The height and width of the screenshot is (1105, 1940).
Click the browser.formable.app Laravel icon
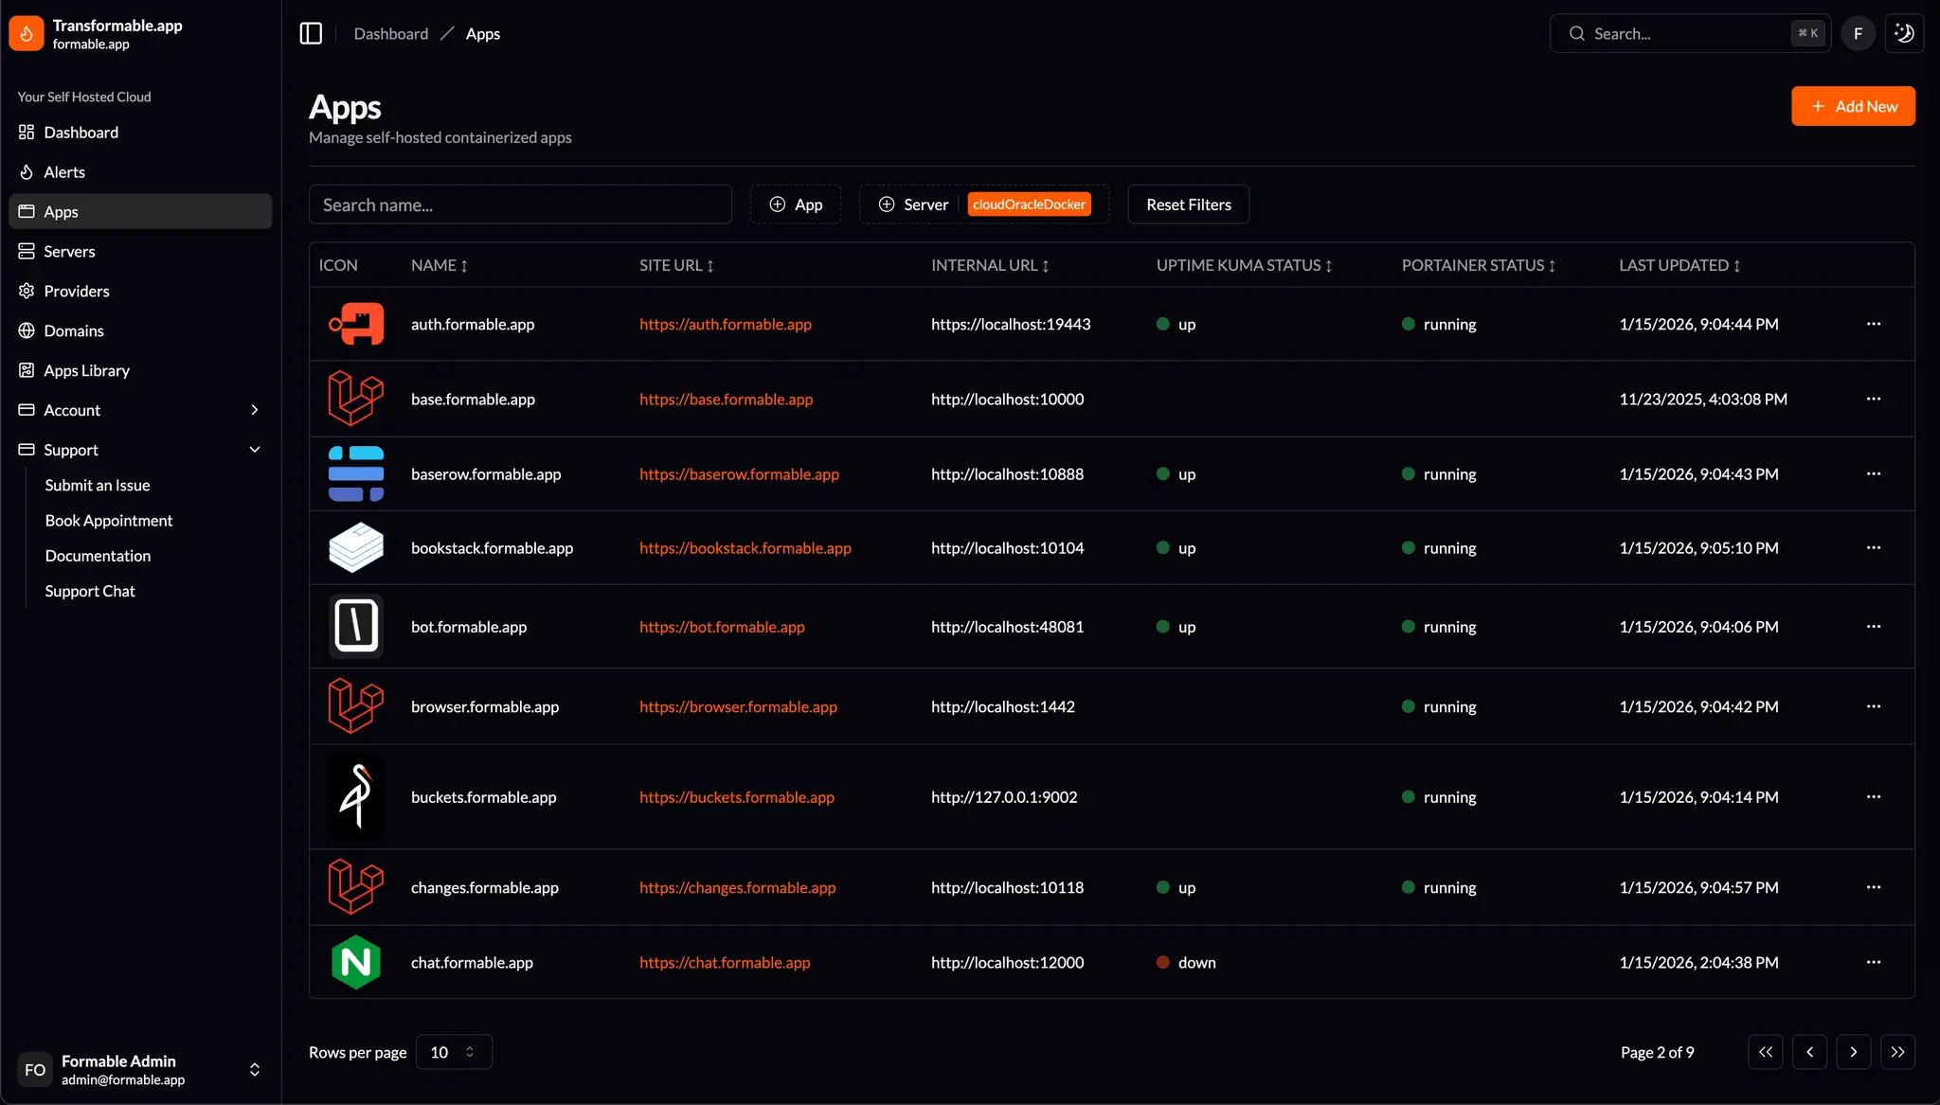pos(356,706)
